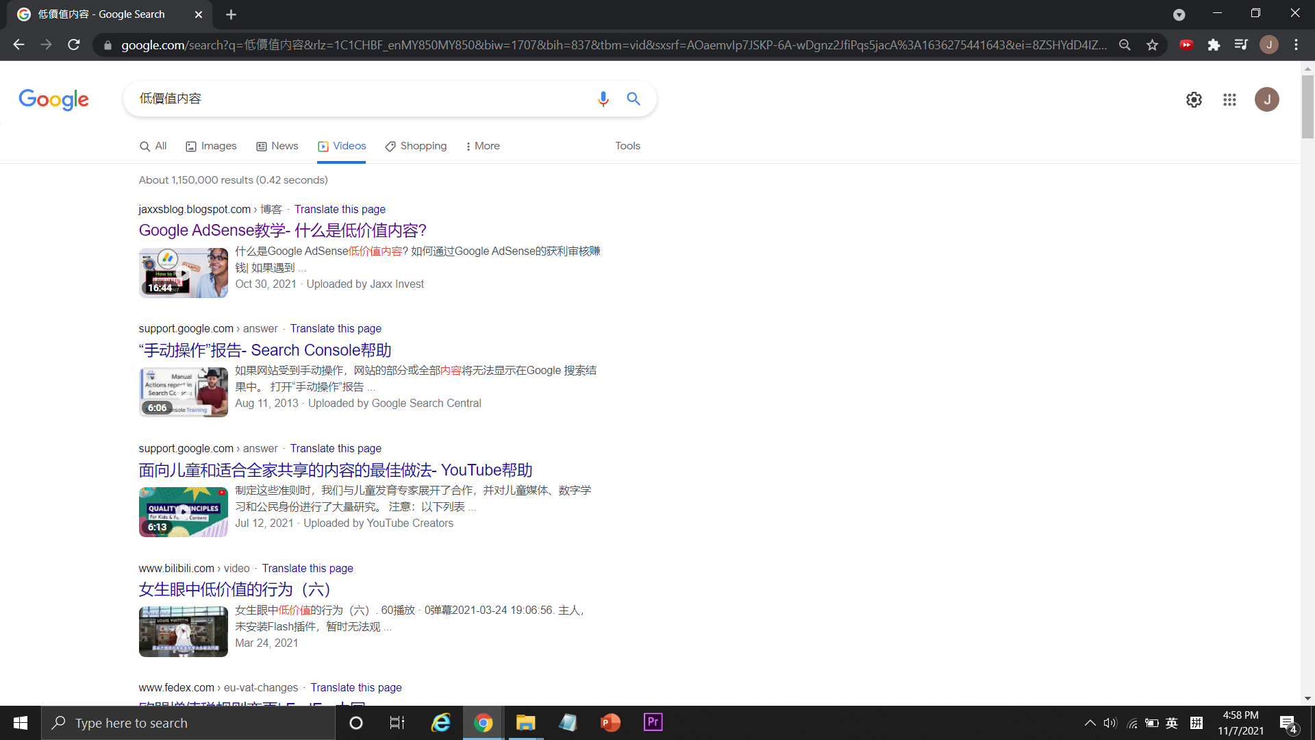Open a new browser tab
Image resolution: width=1315 pixels, height=740 pixels.
coord(231,14)
